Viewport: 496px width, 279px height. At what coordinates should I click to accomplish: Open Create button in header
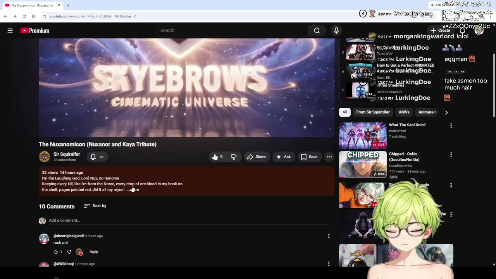point(440,31)
